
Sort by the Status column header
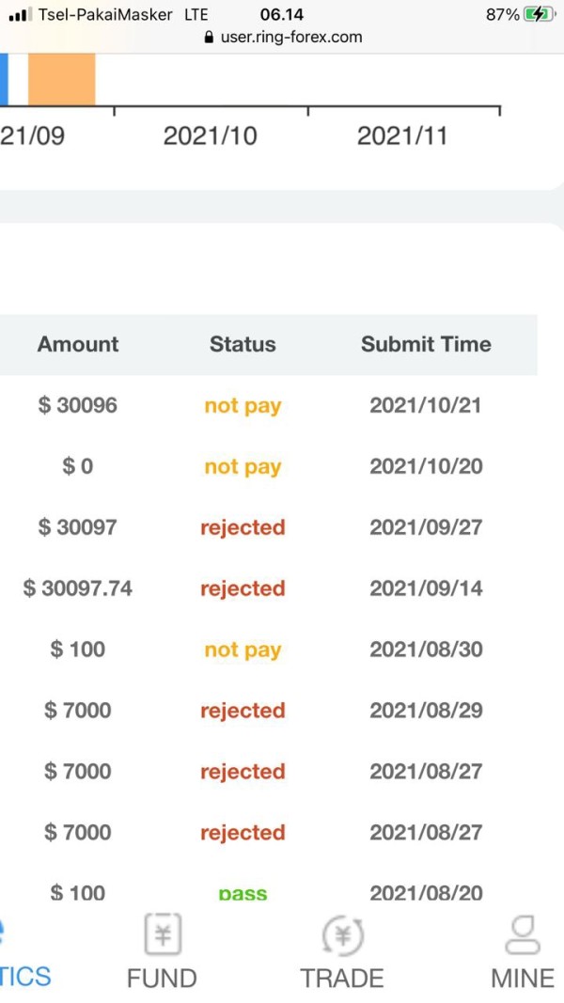pyautogui.click(x=243, y=344)
